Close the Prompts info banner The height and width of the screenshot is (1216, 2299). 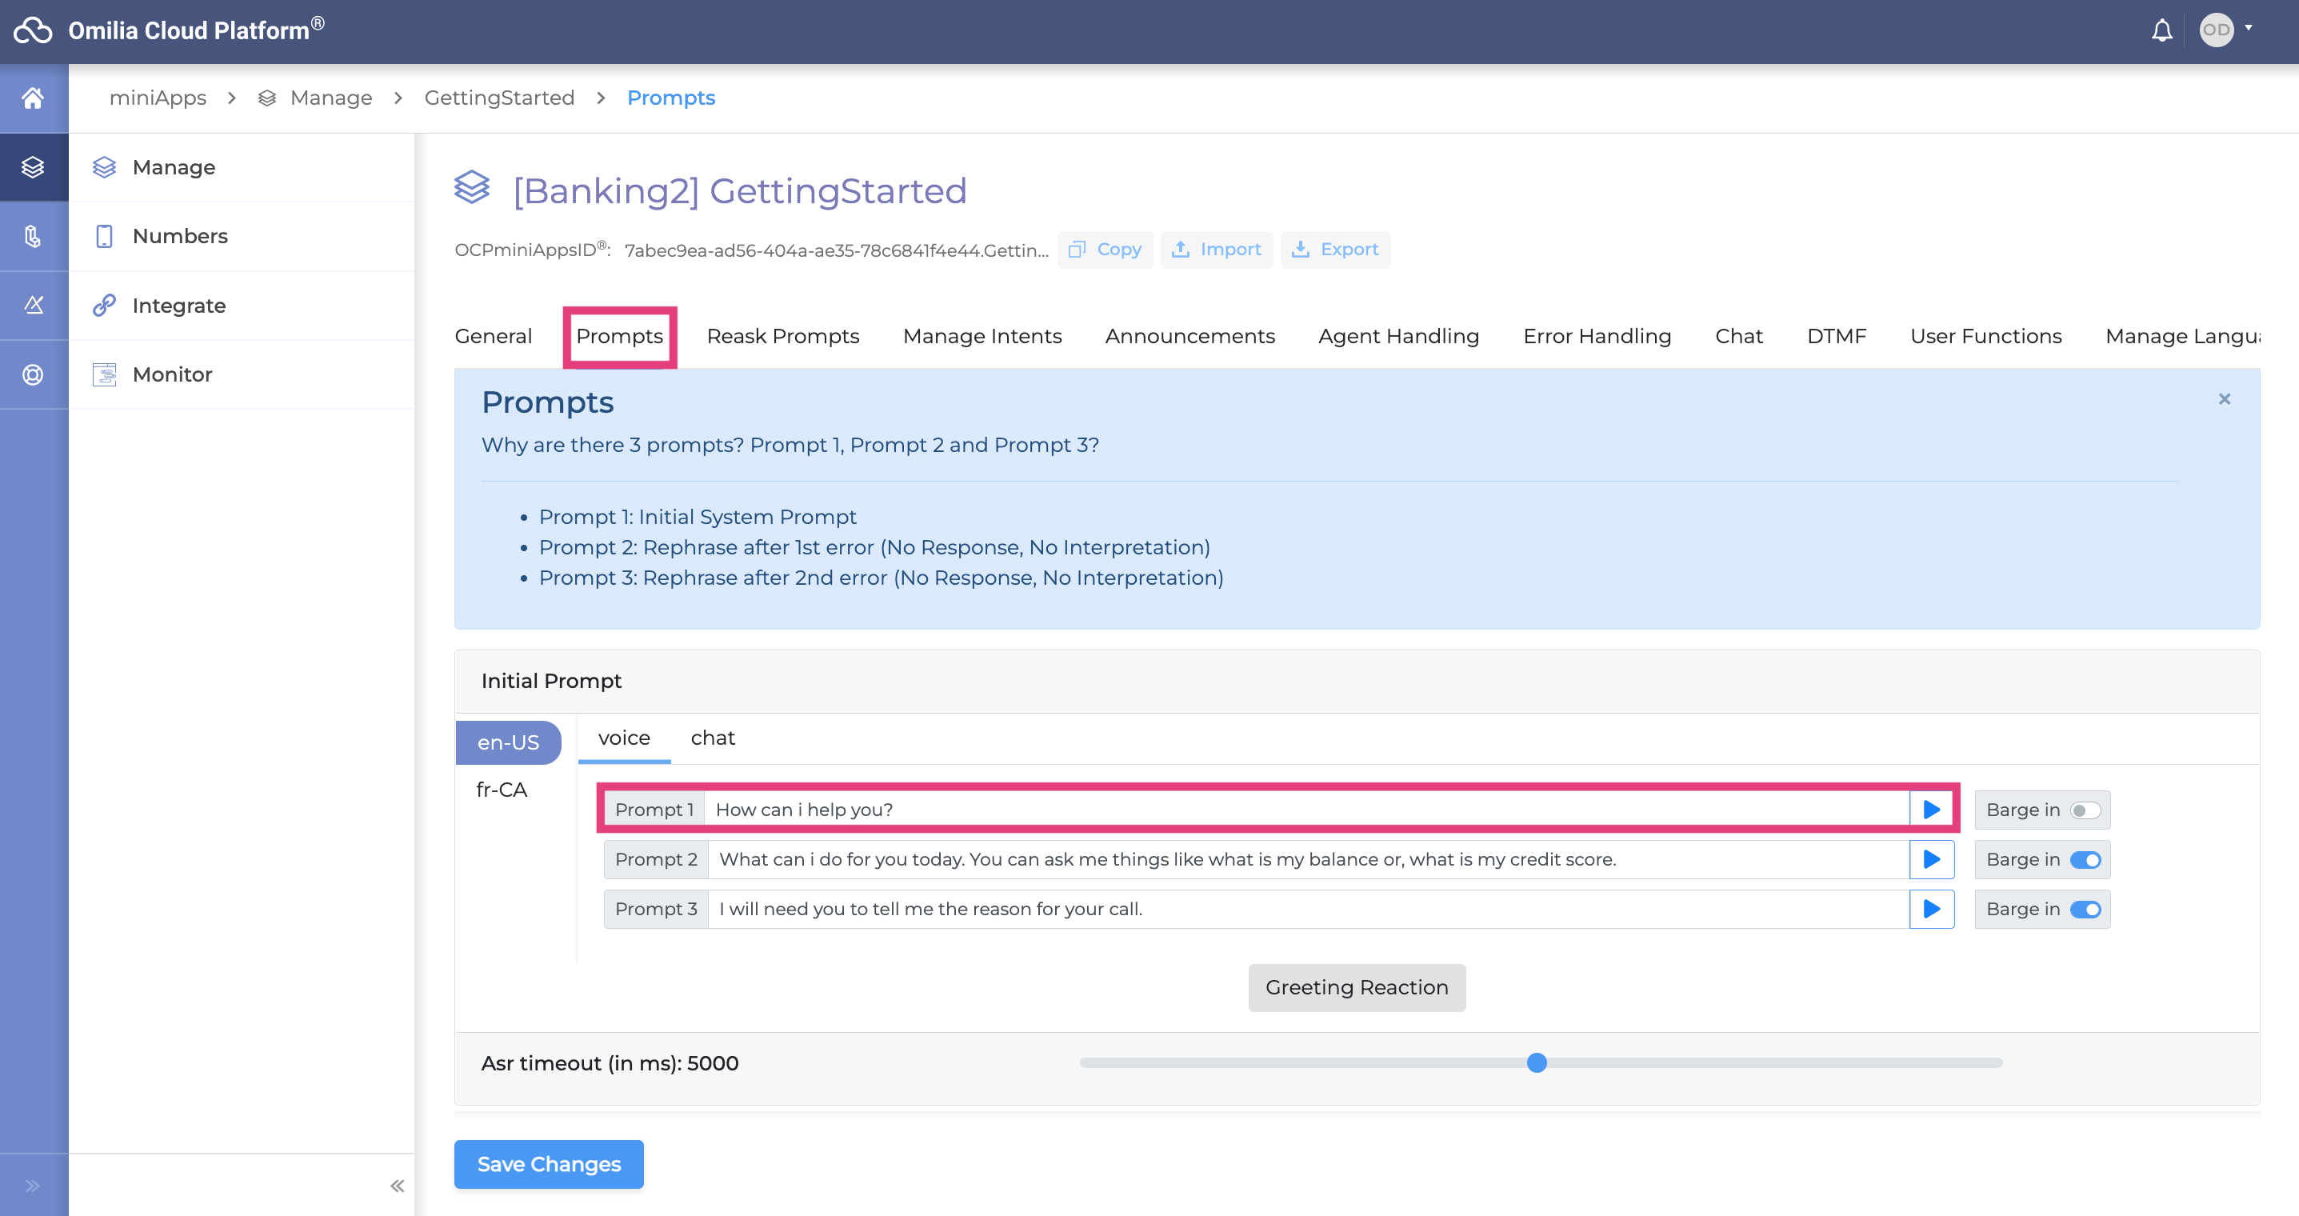pyautogui.click(x=2224, y=399)
